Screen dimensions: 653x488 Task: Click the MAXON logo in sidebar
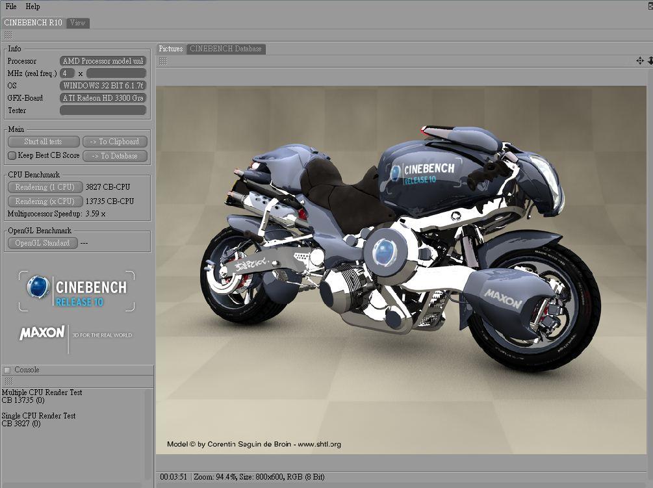pos(42,333)
